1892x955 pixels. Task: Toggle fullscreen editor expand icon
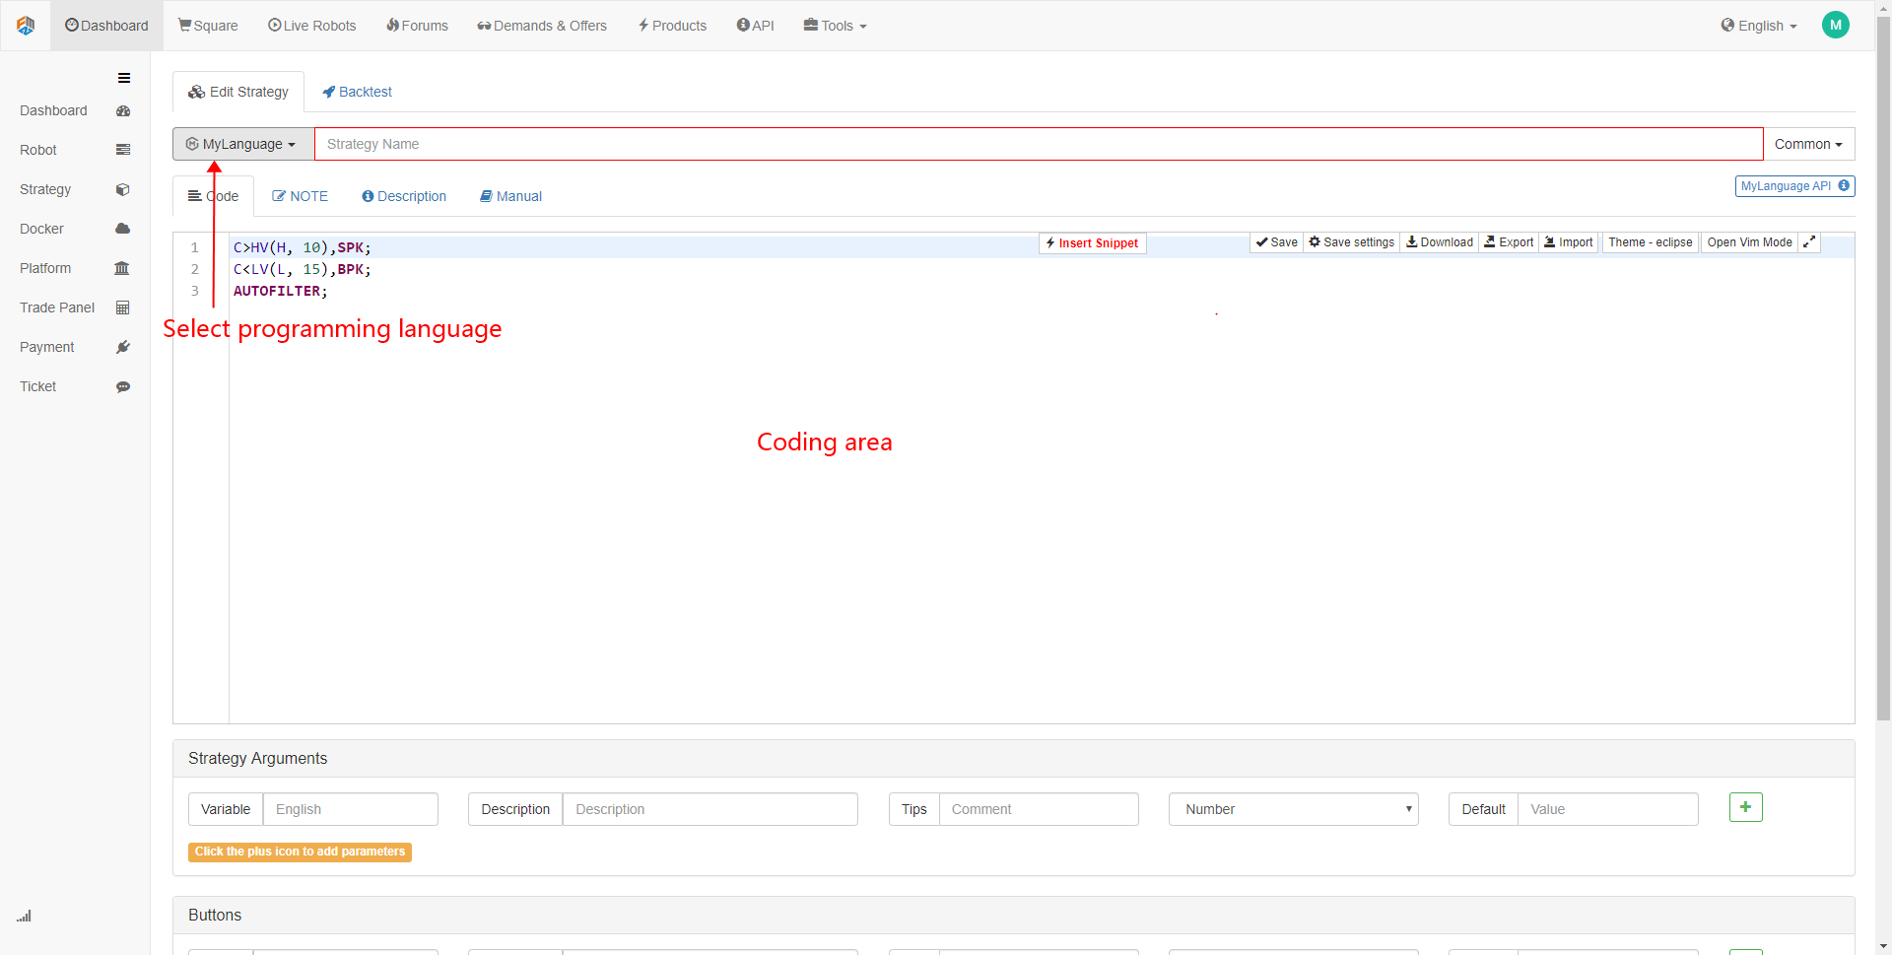[x=1809, y=242]
